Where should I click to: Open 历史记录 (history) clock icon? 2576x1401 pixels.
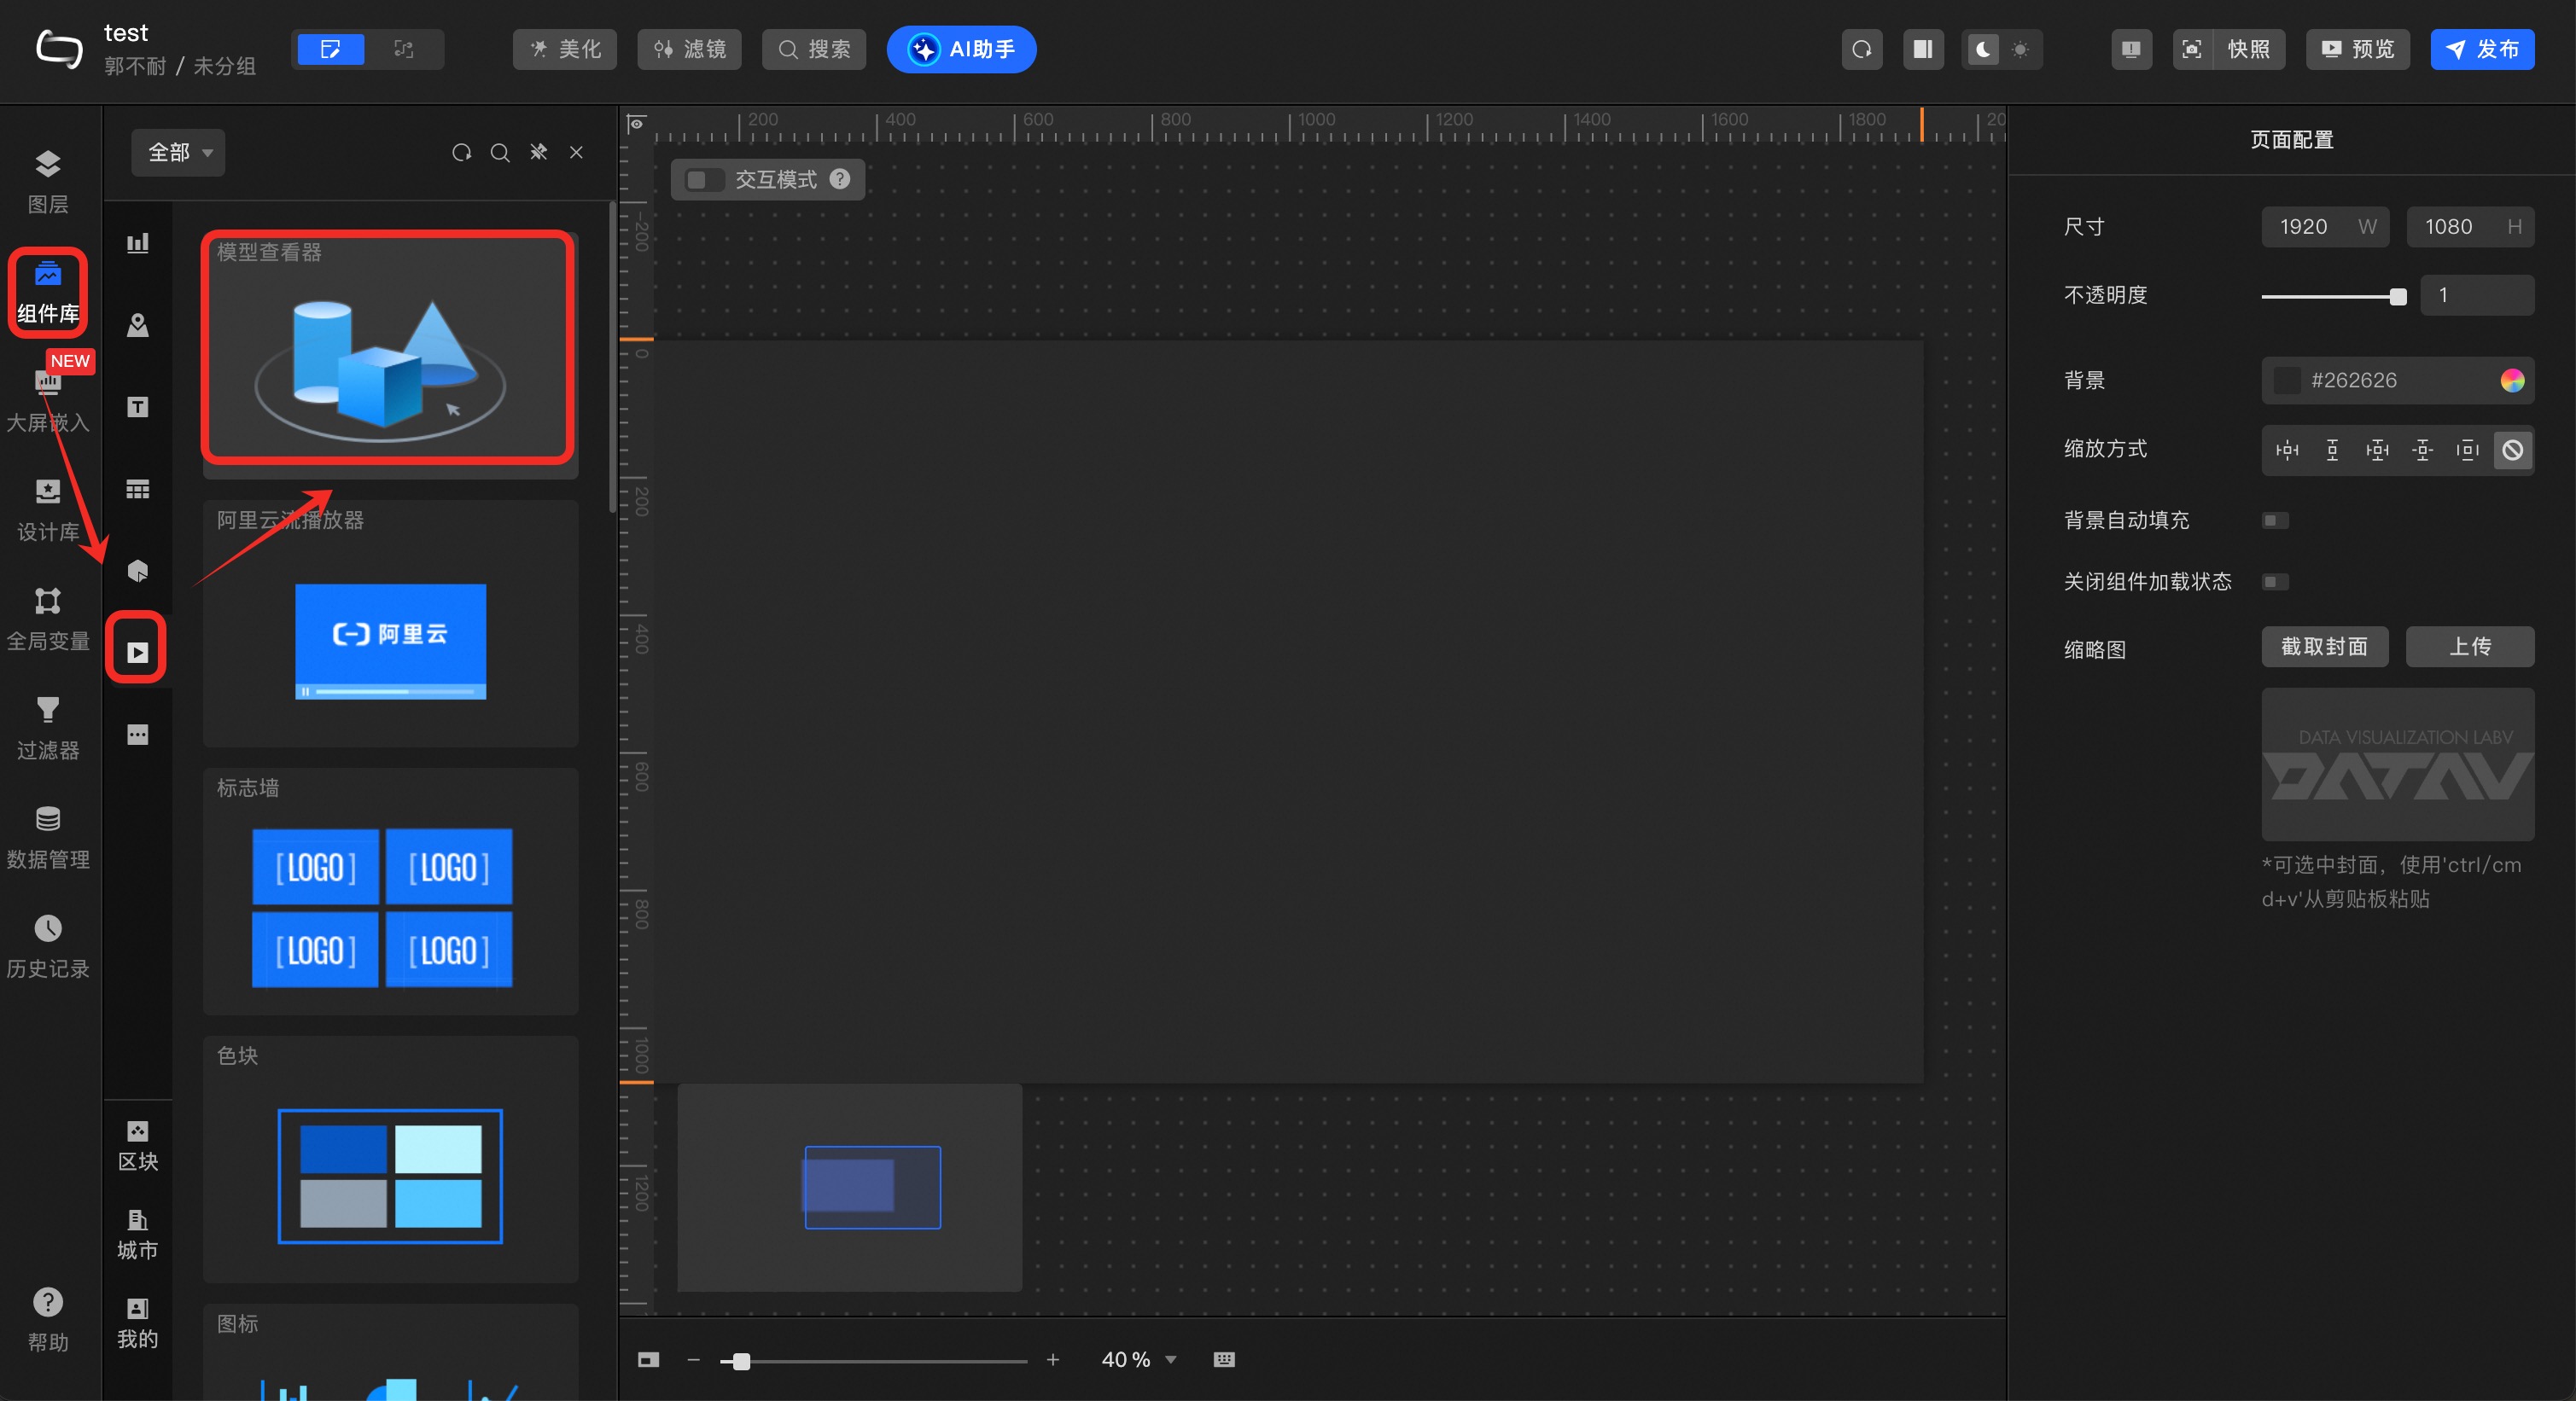click(x=47, y=929)
